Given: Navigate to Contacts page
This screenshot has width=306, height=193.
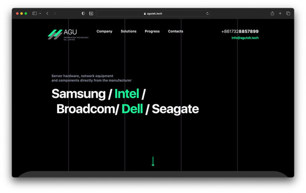Looking at the screenshot, I should point(176,31).
